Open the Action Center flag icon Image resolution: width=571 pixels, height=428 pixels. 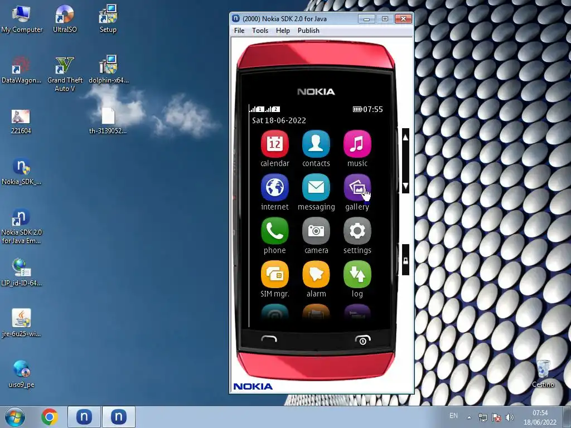[x=496, y=418]
